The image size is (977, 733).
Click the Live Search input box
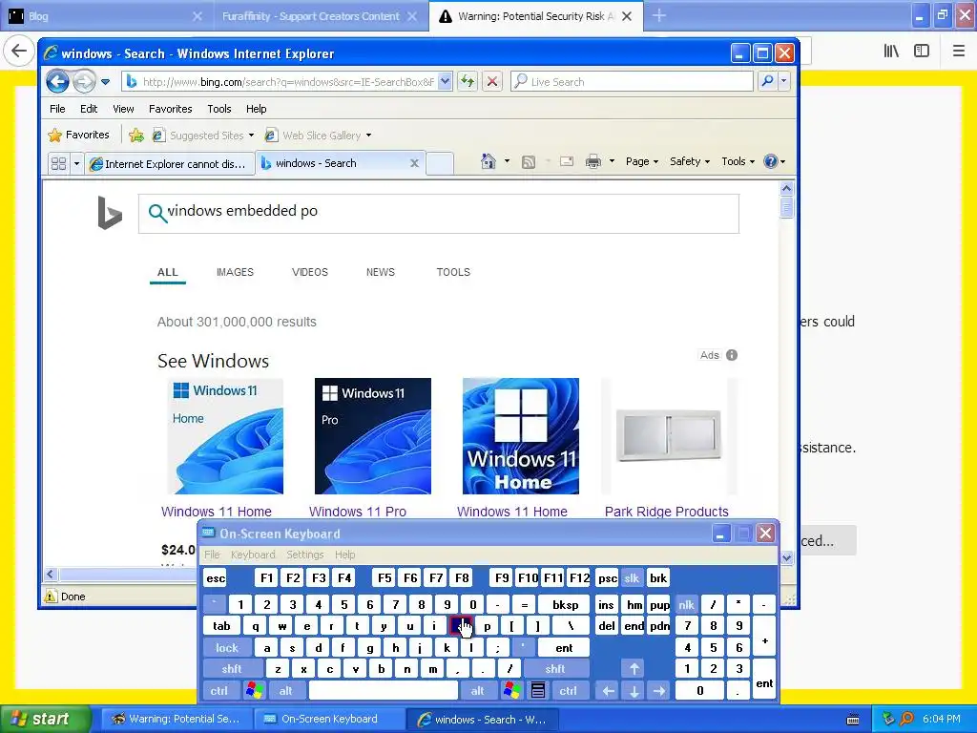(632, 81)
